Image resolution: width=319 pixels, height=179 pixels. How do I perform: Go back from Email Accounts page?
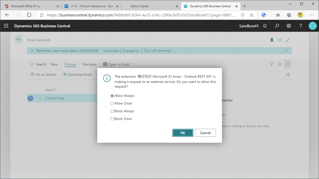[18, 40]
